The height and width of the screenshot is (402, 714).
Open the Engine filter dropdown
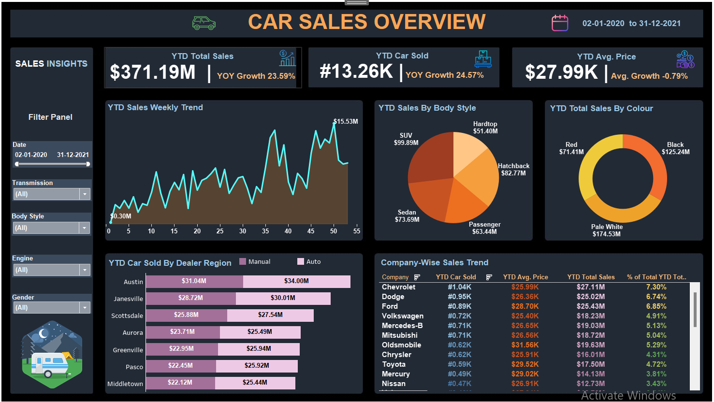tap(85, 270)
